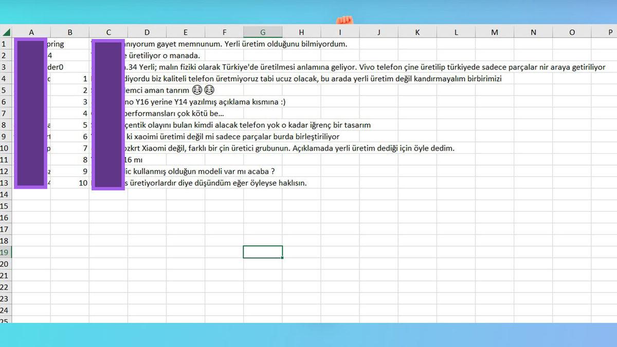Select the row 19 header
Image resolution: width=617 pixels, height=347 pixels.
(6, 252)
